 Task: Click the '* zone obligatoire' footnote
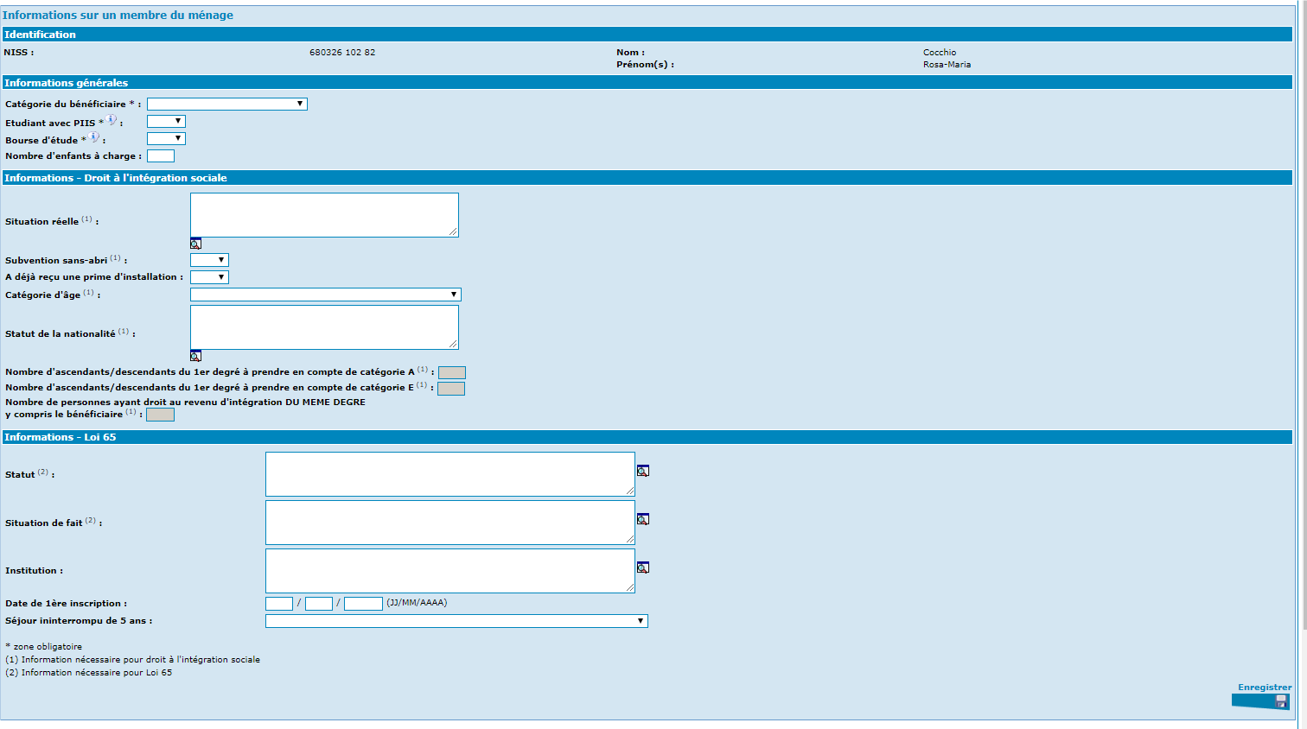tap(44, 647)
